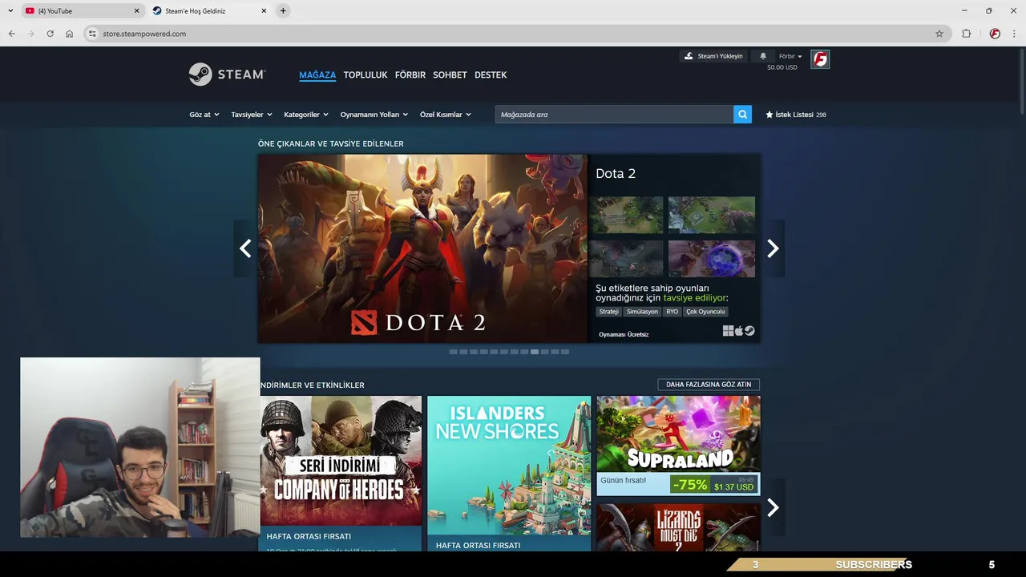Open Chrome three-dot menu

click(1015, 34)
